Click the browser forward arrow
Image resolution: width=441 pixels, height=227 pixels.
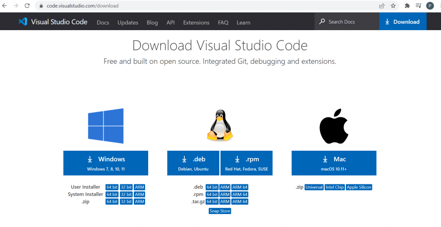(16, 6)
